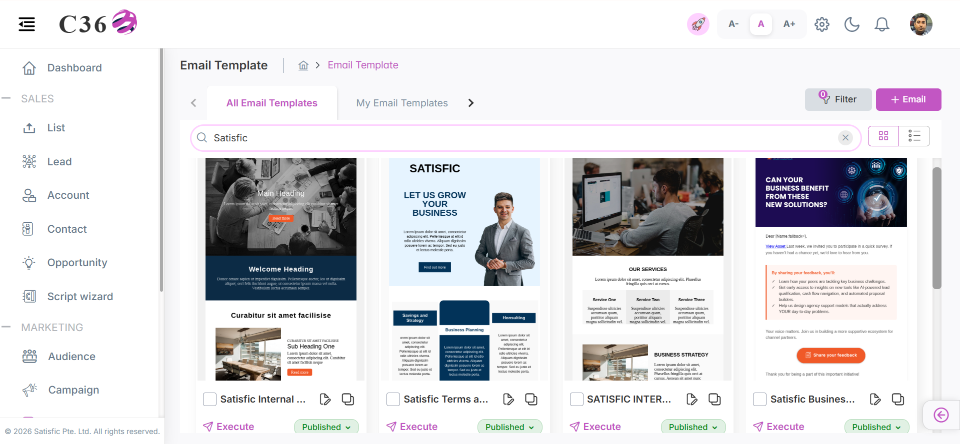The width and height of the screenshot is (960, 444).
Task: Click the floating back arrow button
Action: (x=941, y=415)
